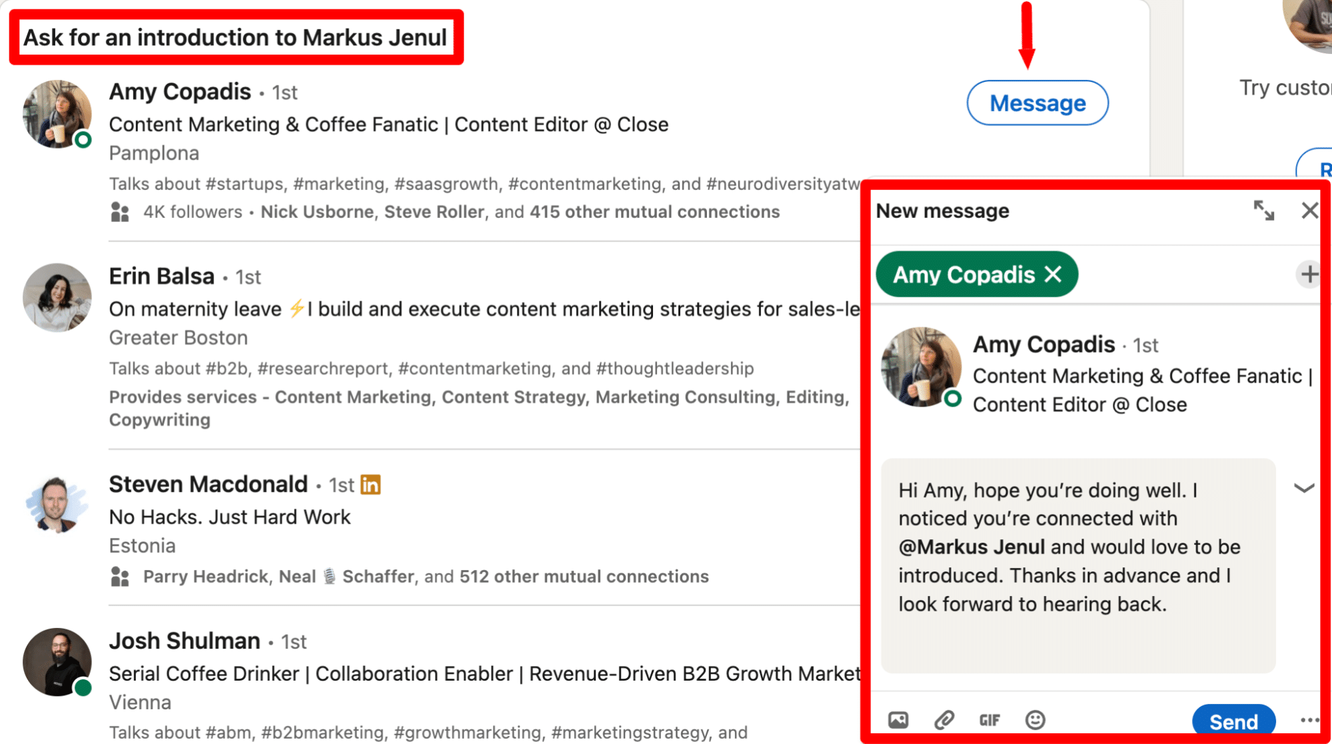Add another recipient with plus icon
1332x744 pixels.
(x=1309, y=274)
